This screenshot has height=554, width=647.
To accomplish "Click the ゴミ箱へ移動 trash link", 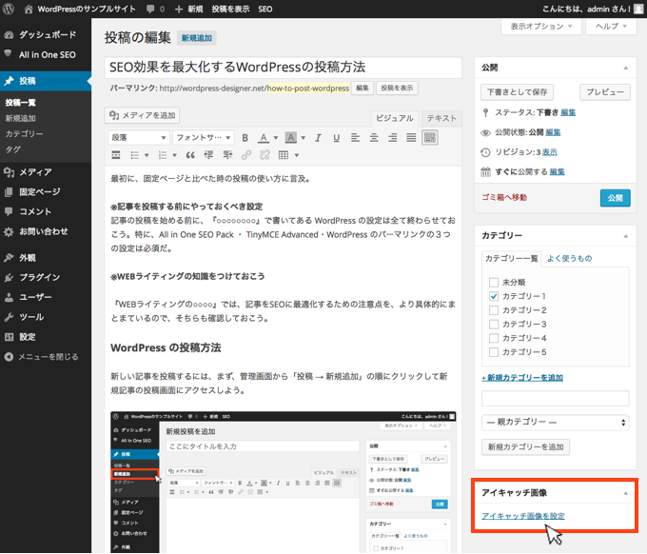I will [x=504, y=198].
